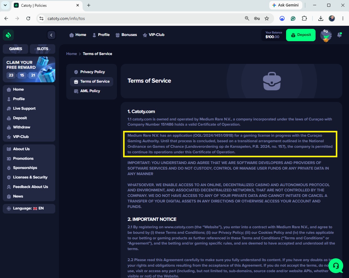The height and width of the screenshot is (278, 349).
Task: Click the browser Back button
Action: point(6,18)
